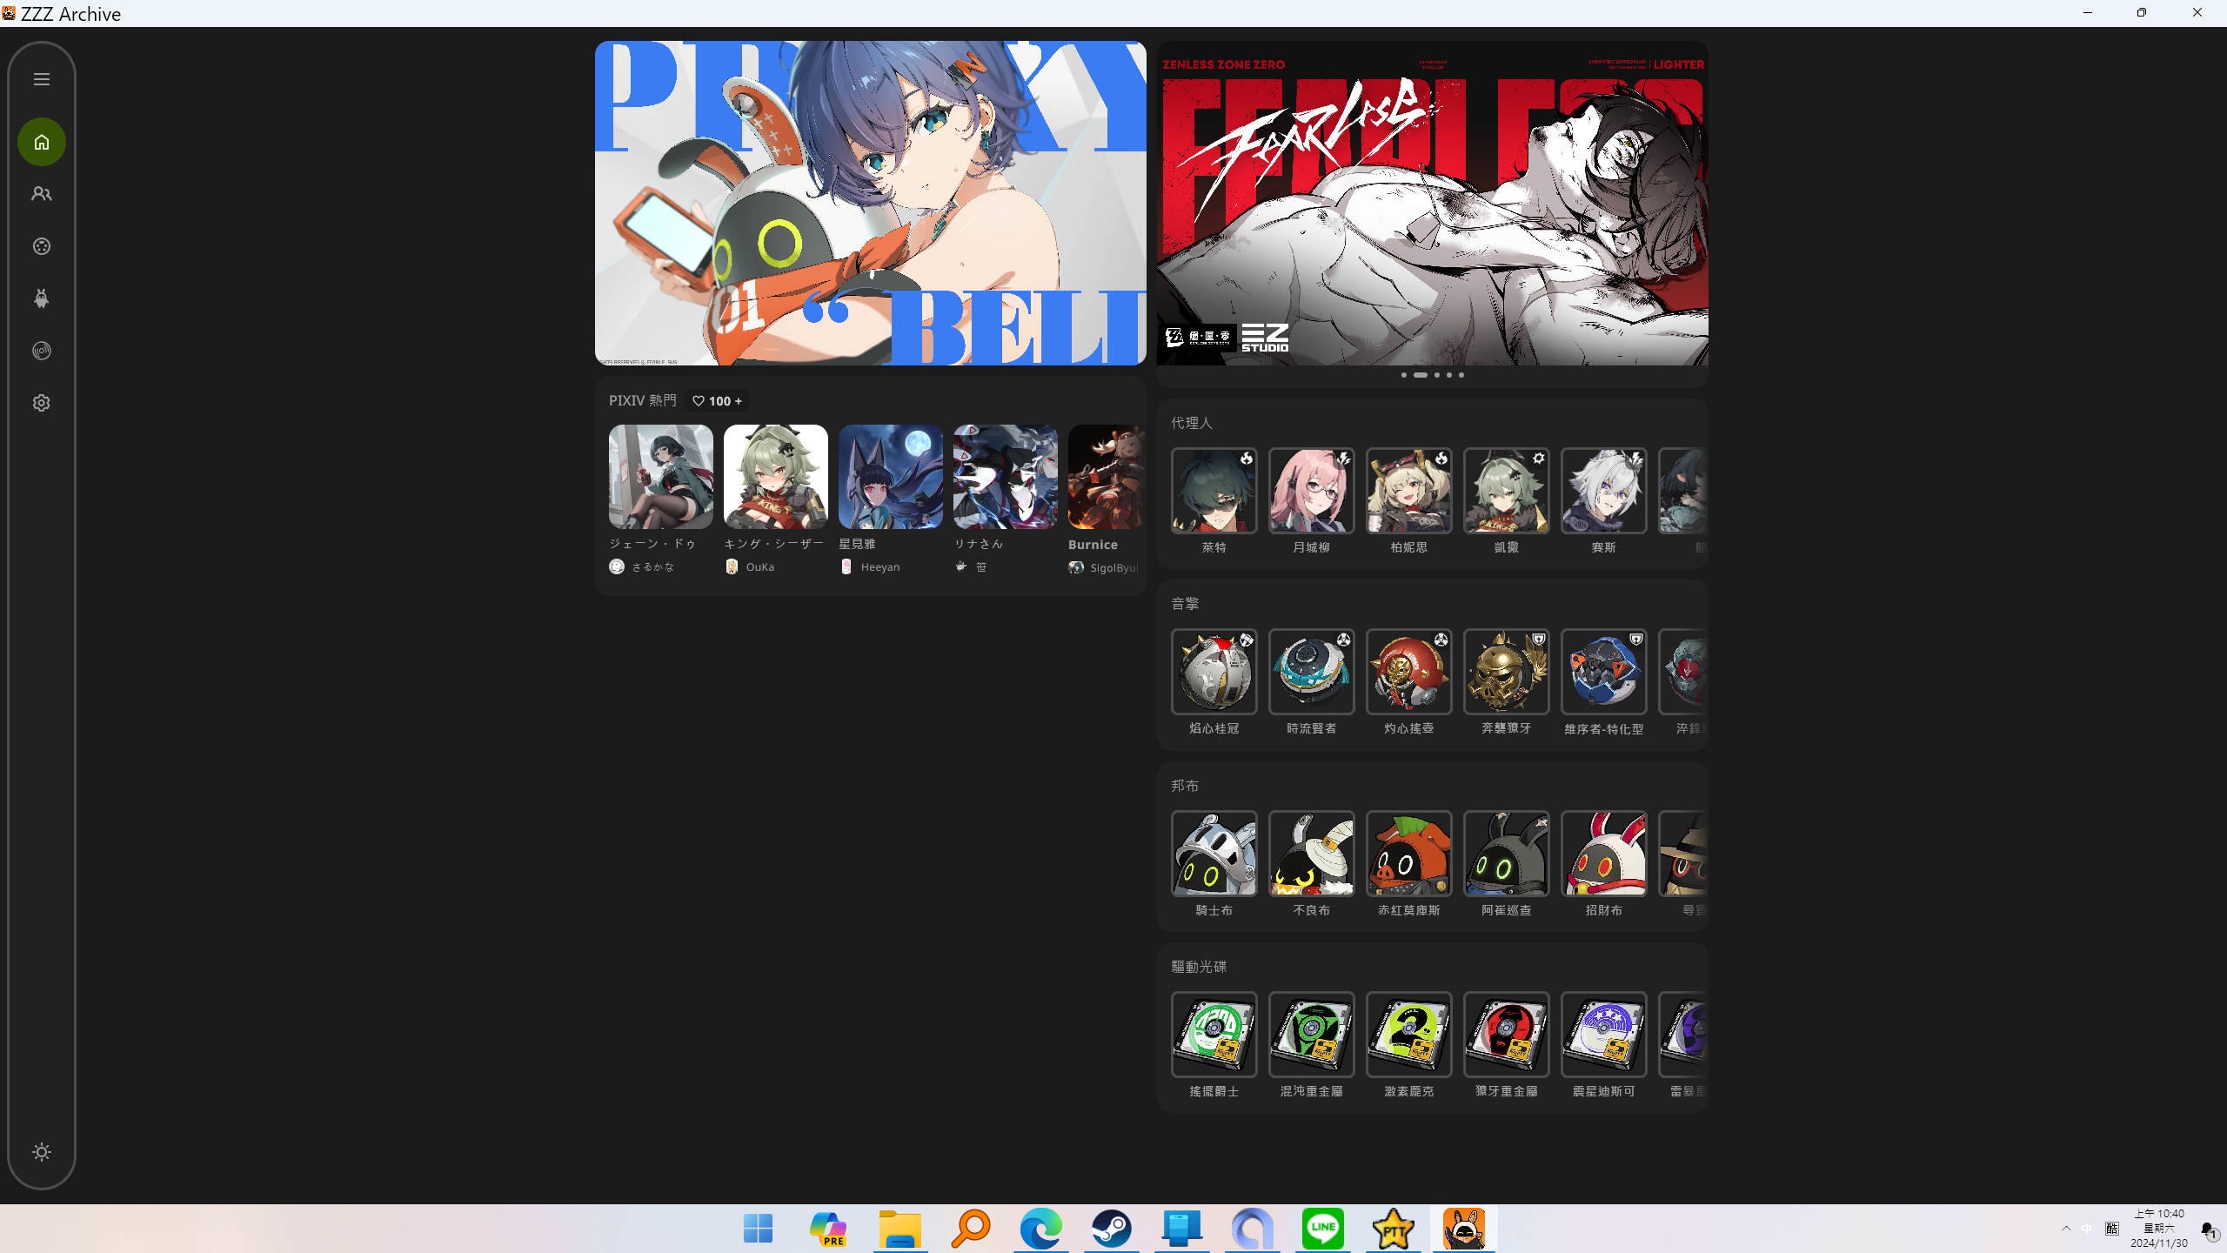Open the Agents (characters) sidebar icon
The width and height of the screenshot is (2227, 1253).
pyautogui.click(x=42, y=194)
